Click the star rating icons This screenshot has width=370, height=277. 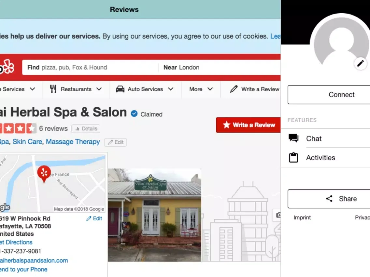tap(18, 128)
